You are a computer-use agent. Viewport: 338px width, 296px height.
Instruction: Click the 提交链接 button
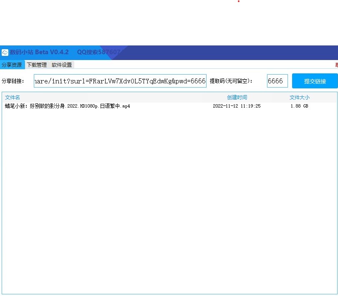[x=315, y=81]
